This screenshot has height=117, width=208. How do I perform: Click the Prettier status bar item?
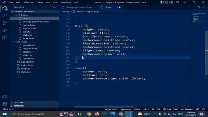pyautogui.click(x=187, y=109)
